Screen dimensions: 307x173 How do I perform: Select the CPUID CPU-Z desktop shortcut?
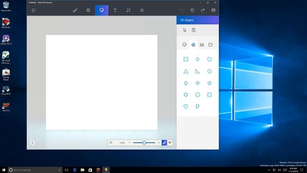point(6,40)
